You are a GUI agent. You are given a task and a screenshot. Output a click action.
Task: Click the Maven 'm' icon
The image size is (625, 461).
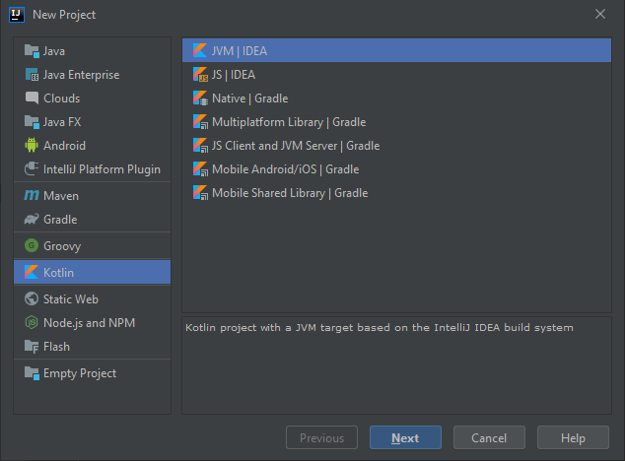tap(32, 196)
